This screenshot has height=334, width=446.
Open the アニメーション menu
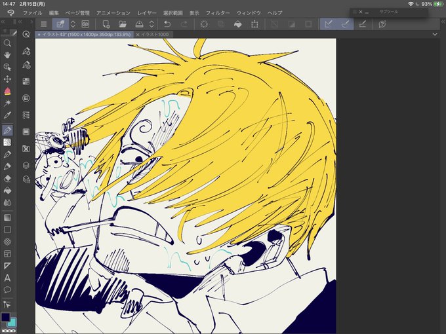click(113, 13)
